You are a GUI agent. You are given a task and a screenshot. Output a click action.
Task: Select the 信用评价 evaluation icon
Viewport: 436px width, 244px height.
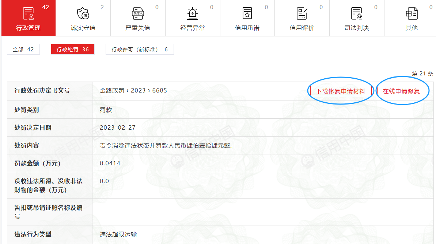point(302,13)
